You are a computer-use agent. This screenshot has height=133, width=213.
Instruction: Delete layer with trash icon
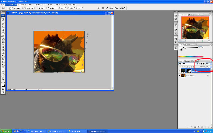point(209,127)
